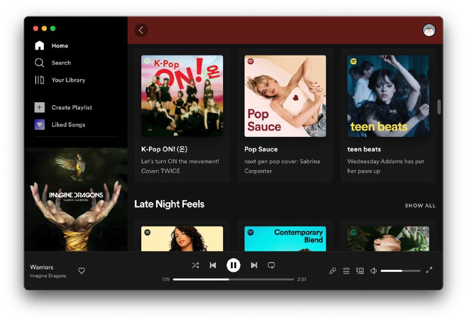Click the Search label in sidebar

(x=61, y=63)
